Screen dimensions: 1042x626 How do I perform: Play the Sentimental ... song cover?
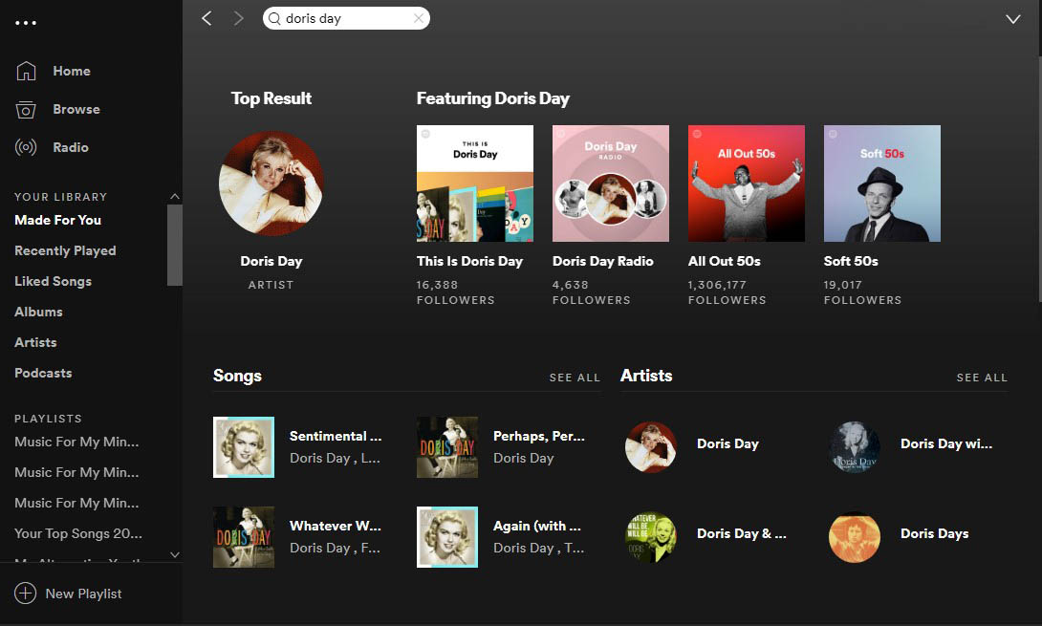coord(243,447)
